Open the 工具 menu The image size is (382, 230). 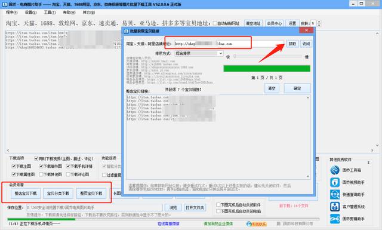pyautogui.click(x=50, y=12)
